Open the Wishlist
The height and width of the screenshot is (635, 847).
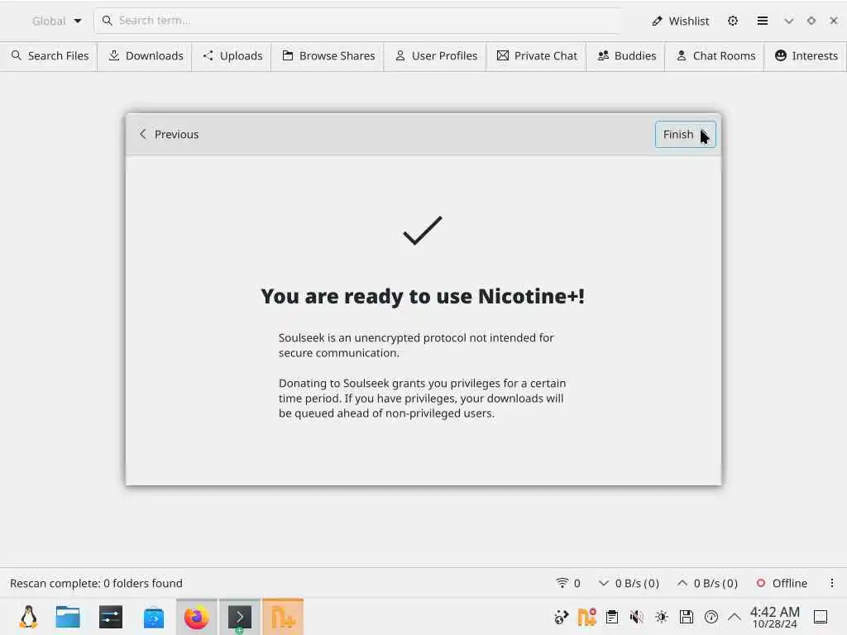tap(680, 21)
